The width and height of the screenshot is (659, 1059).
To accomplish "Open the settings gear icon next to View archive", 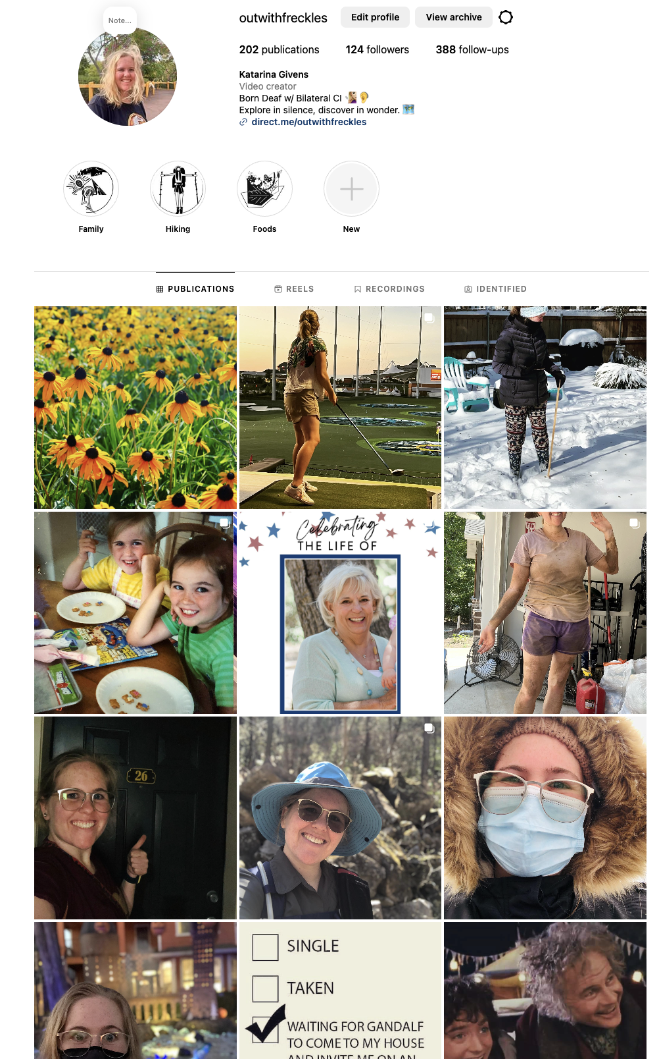I will (x=505, y=17).
